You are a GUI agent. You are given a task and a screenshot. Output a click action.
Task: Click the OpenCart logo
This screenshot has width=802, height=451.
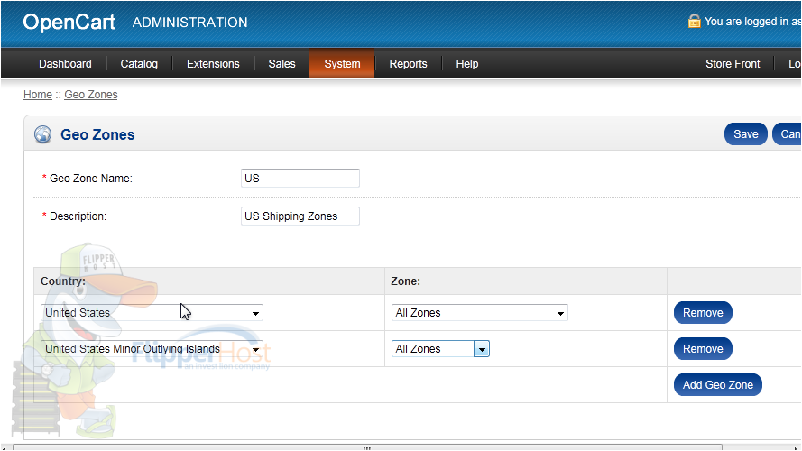click(x=69, y=22)
